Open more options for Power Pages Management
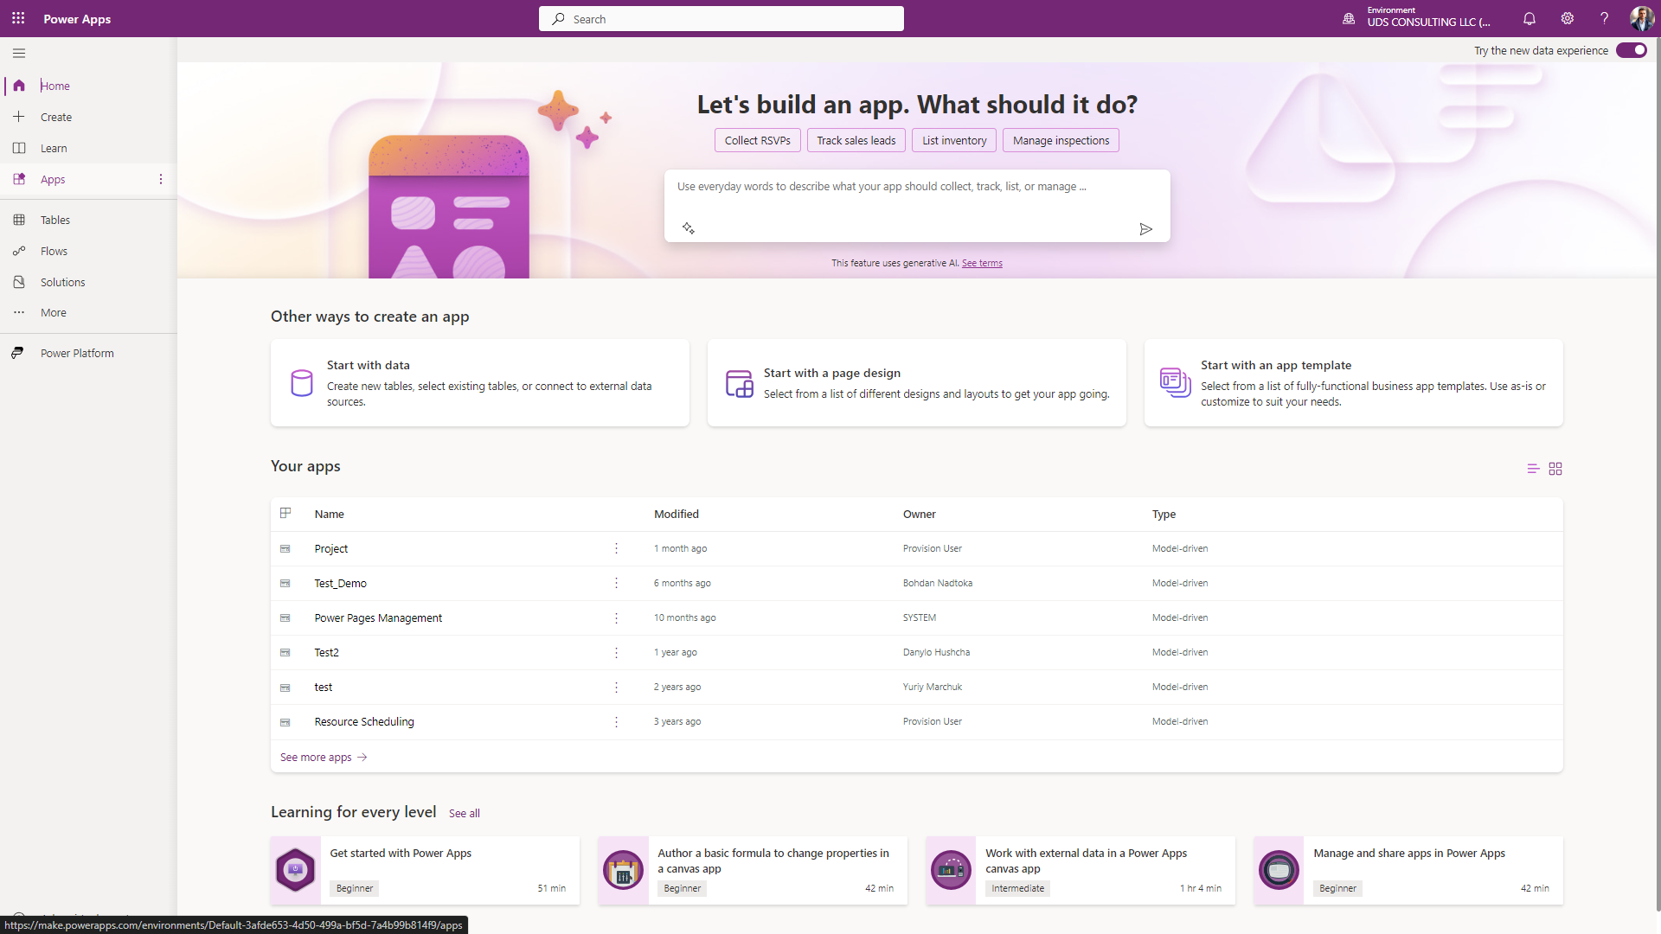 pyautogui.click(x=616, y=617)
